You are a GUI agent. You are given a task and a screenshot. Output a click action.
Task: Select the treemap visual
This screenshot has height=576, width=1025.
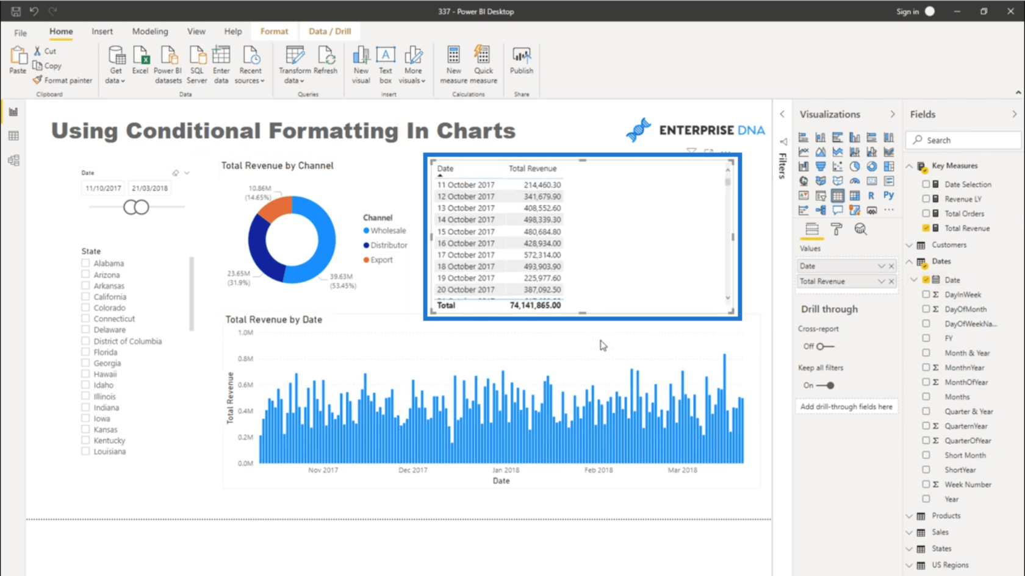tap(889, 166)
